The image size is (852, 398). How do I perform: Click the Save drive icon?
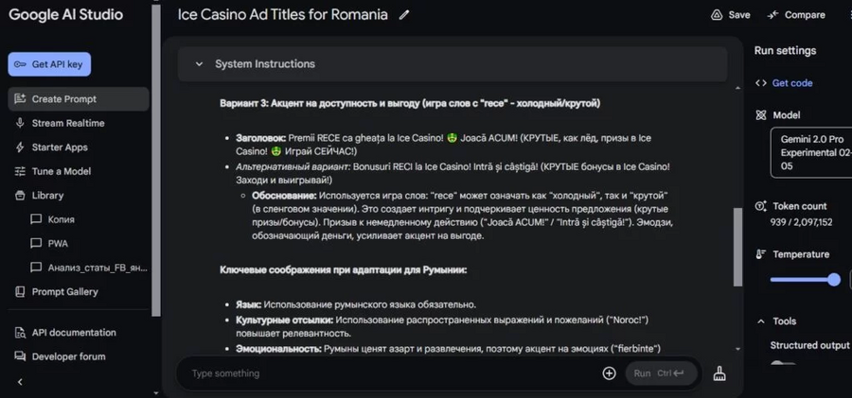tap(717, 15)
